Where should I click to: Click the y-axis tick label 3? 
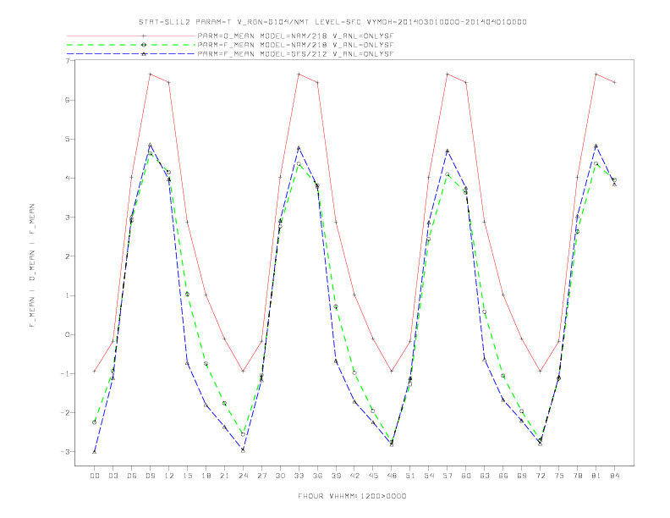(x=68, y=218)
